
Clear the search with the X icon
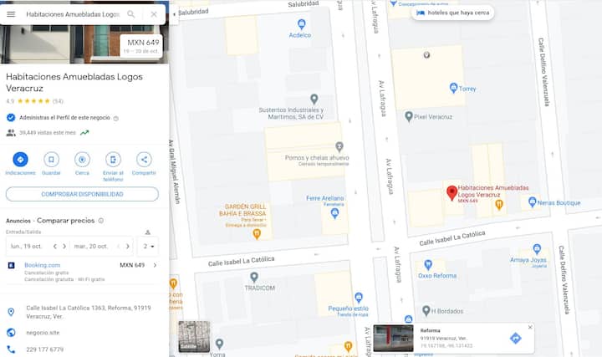(154, 14)
